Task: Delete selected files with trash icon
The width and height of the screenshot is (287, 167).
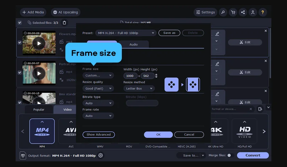Action: coord(64,23)
